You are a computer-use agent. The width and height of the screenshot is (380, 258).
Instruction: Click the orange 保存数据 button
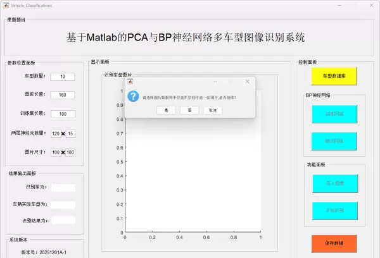click(334, 243)
